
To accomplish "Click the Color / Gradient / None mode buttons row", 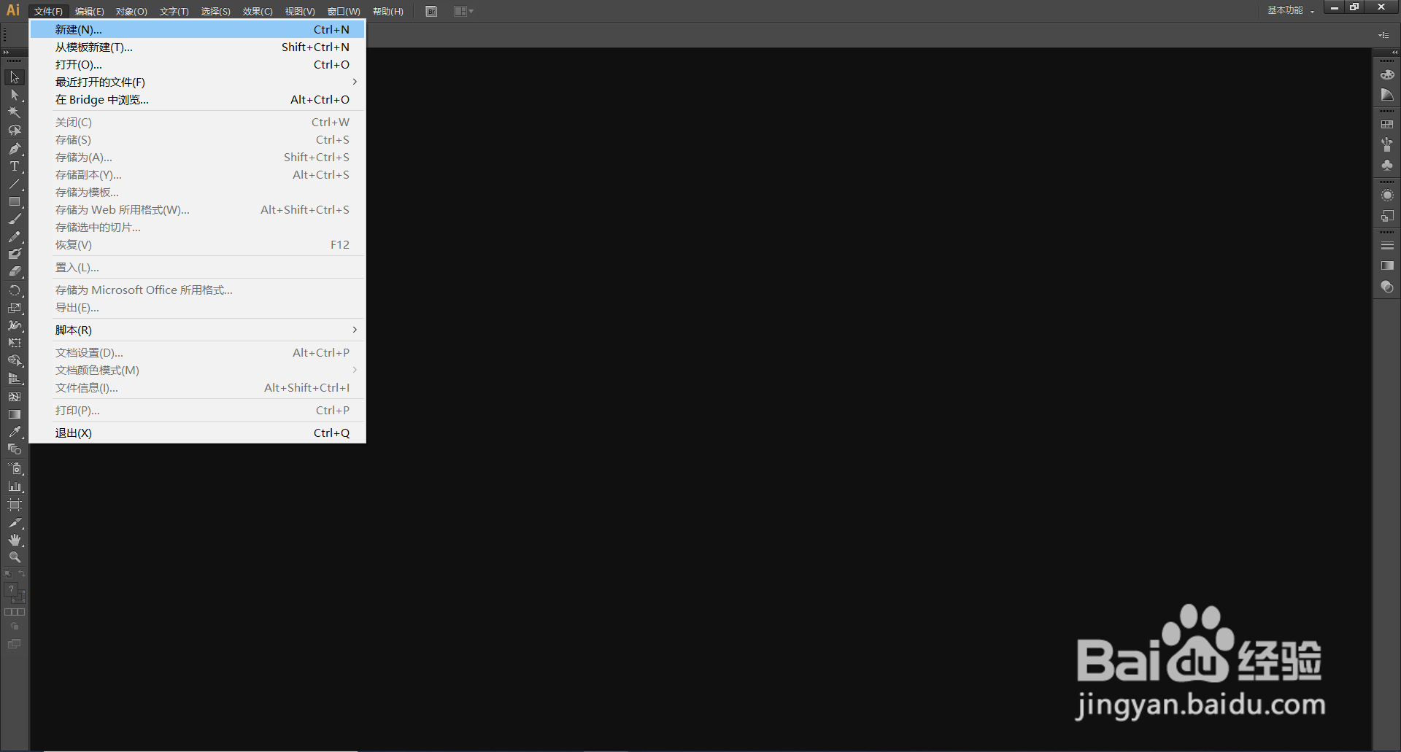I will coord(15,612).
